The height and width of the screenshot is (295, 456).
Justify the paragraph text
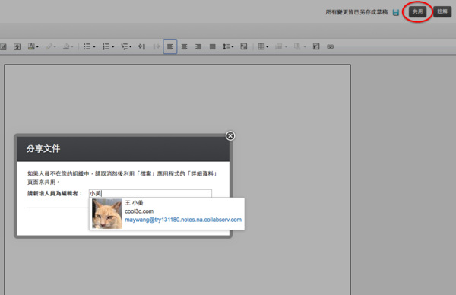click(213, 46)
